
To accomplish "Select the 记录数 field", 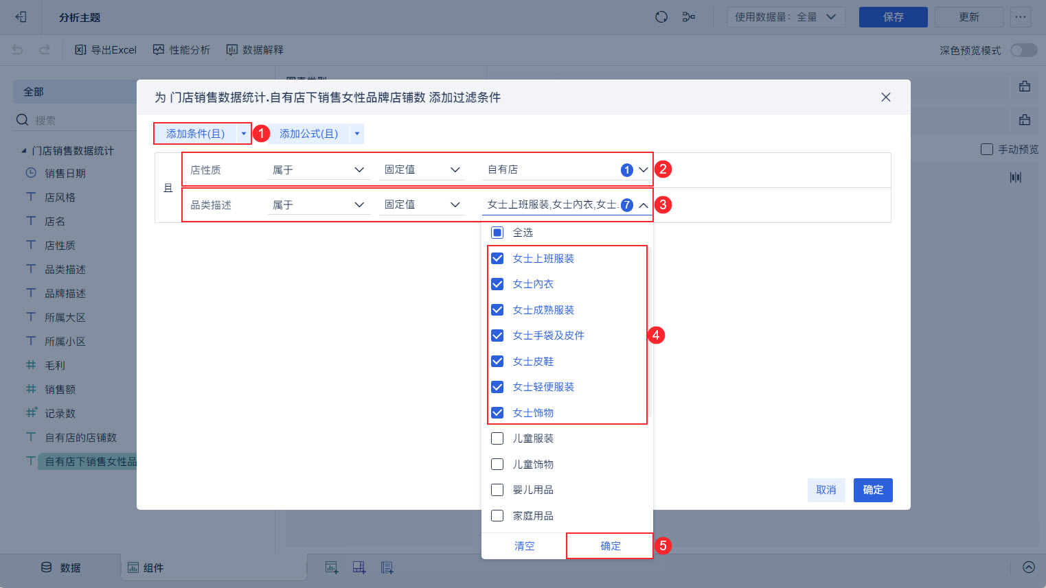I will click(60, 414).
